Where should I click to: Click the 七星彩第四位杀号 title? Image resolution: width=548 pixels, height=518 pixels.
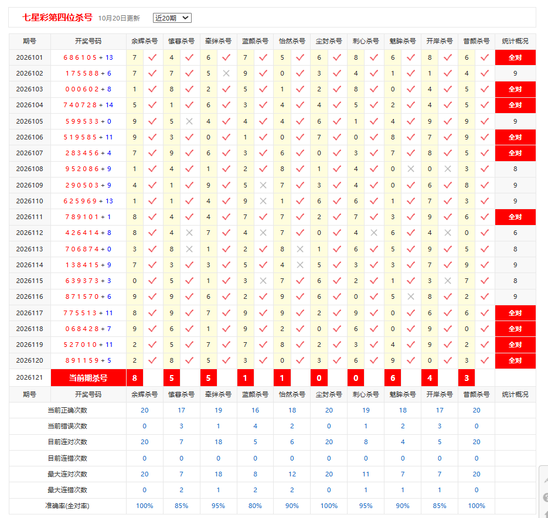[57, 18]
